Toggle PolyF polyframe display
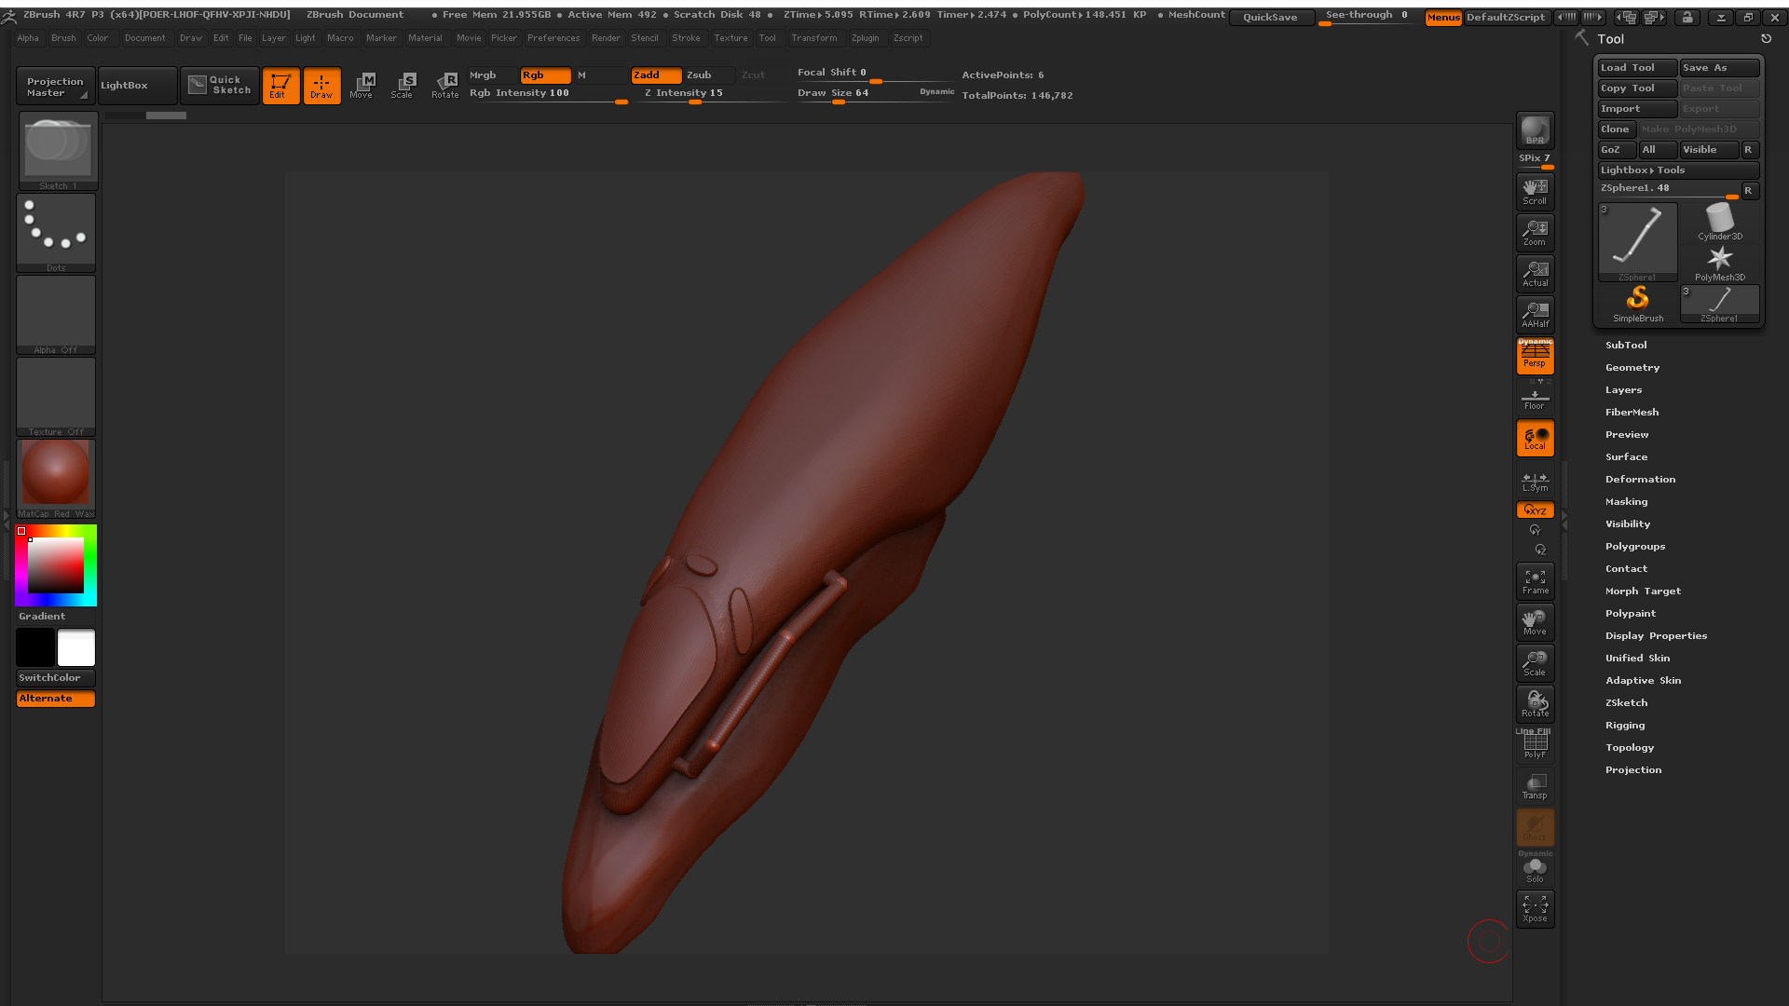 pyautogui.click(x=1535, y=745)
